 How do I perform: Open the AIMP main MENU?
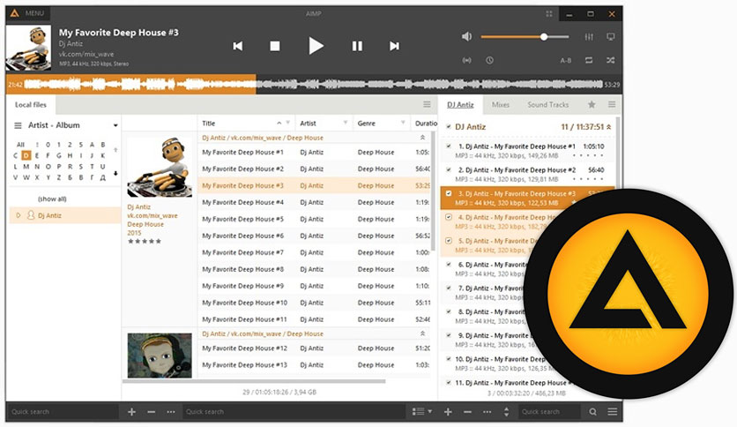(x=28, y=13)
